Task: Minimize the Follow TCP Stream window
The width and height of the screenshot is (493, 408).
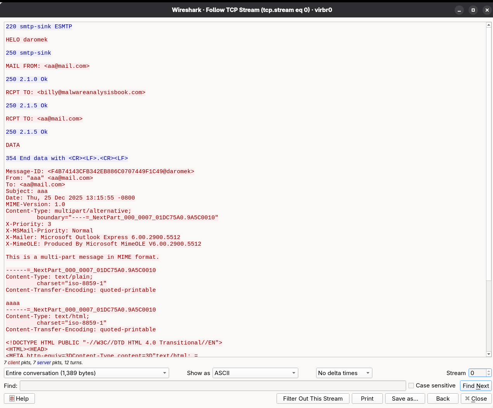Action: [459, 10]
